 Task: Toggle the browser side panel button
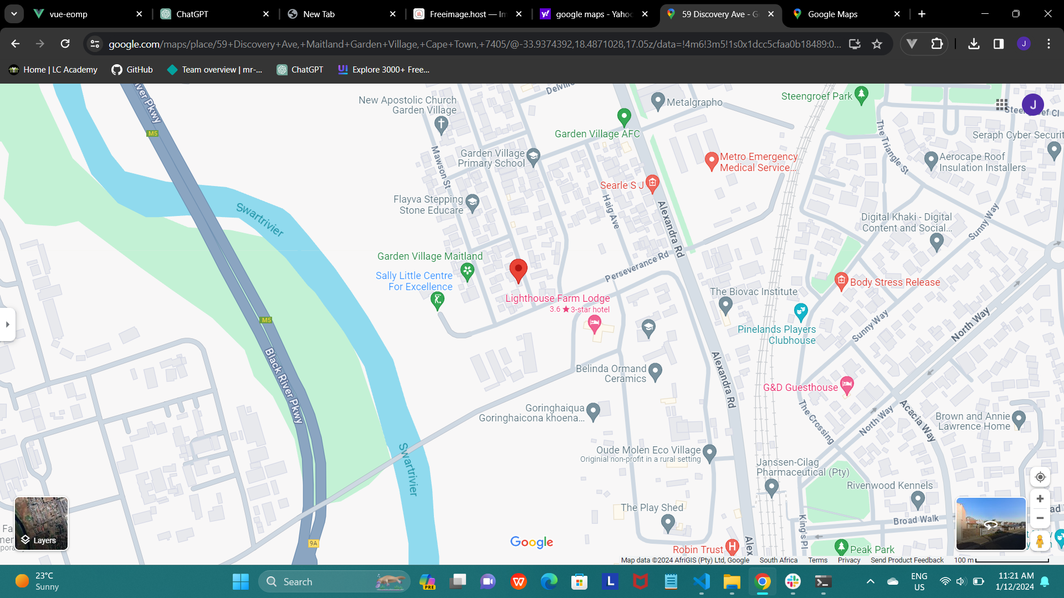click(x=999, y=44)
